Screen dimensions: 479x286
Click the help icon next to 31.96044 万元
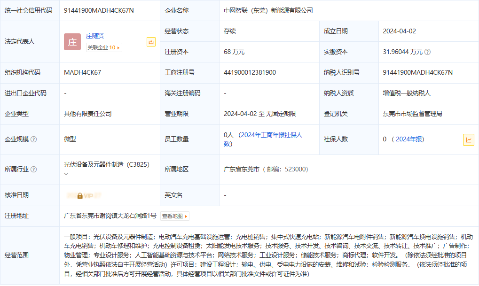[x=427, y=52]
